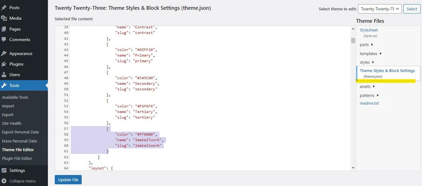Click line number 57 in gutter
This screenshot has width=422, height=186.
coord(66,129)
